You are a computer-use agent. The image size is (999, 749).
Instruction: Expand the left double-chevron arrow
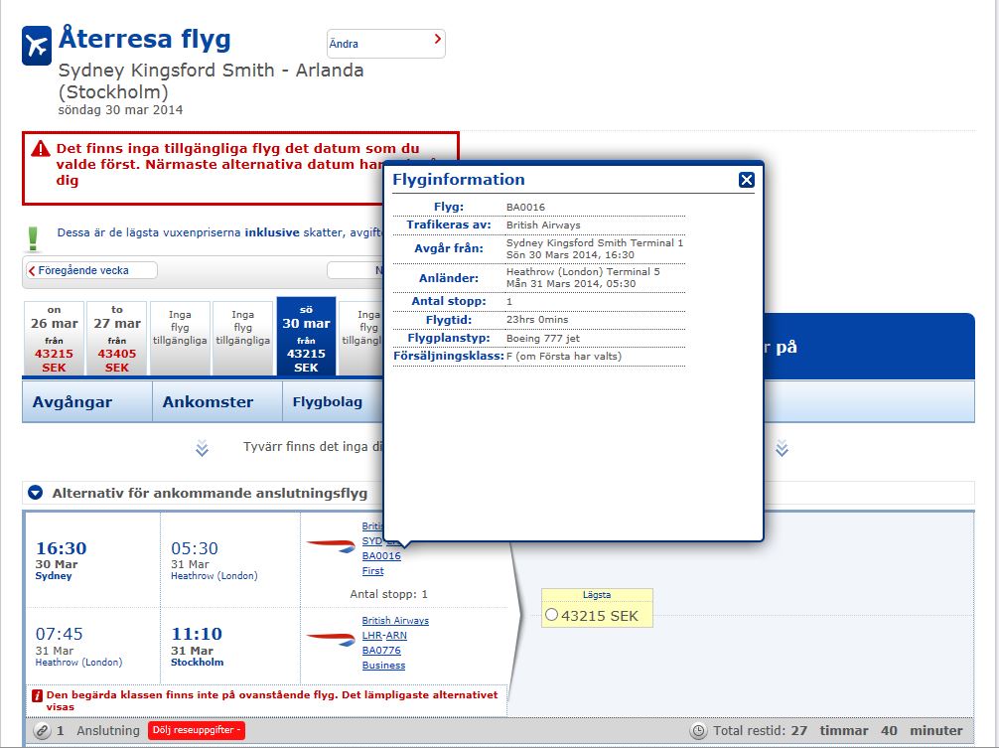click(x=202, y=449)
